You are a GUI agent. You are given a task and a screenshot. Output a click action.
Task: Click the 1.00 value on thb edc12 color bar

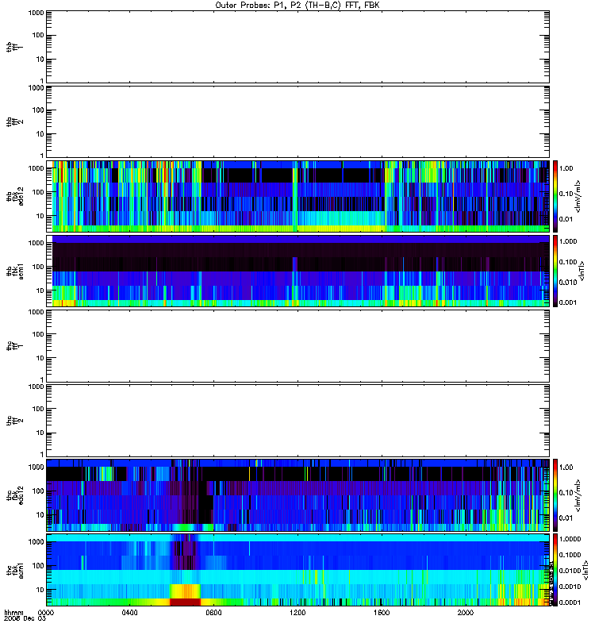(x=566, y=168)
